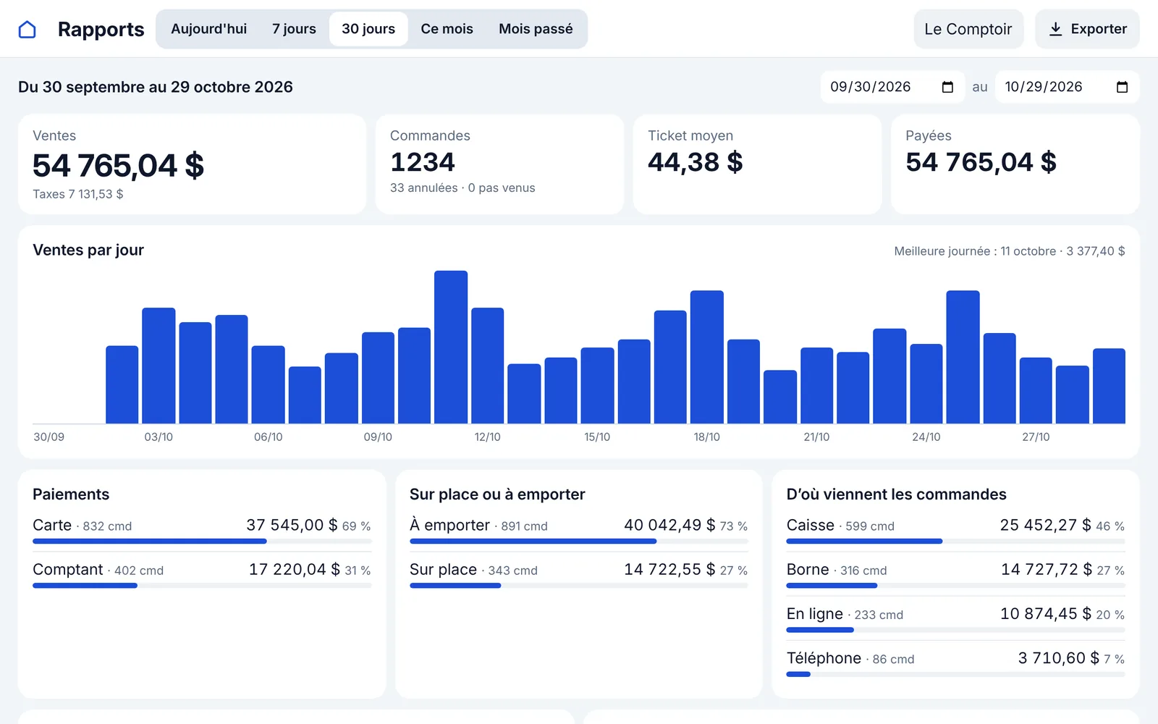Choose the Mois passé period
1158x724 pixels.
(536, 29)
